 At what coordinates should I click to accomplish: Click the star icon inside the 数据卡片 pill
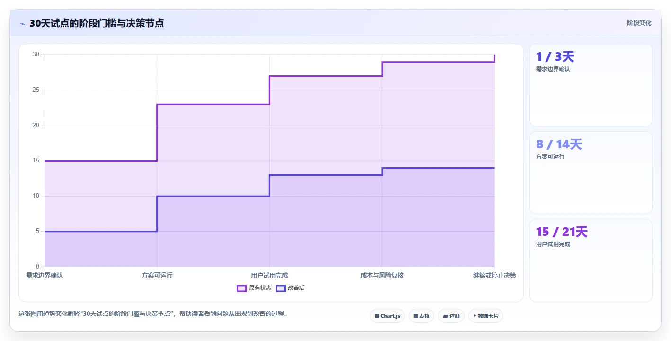474,316
